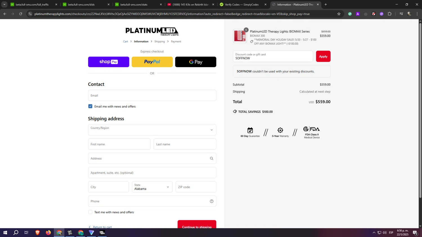Toggle Text me with news and offers
422x237 pixels.
pos(90,212)
